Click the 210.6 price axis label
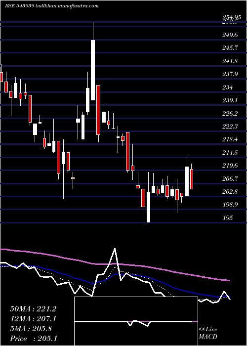The height and width of the screenshot is (346, 247). pos(230,166)
